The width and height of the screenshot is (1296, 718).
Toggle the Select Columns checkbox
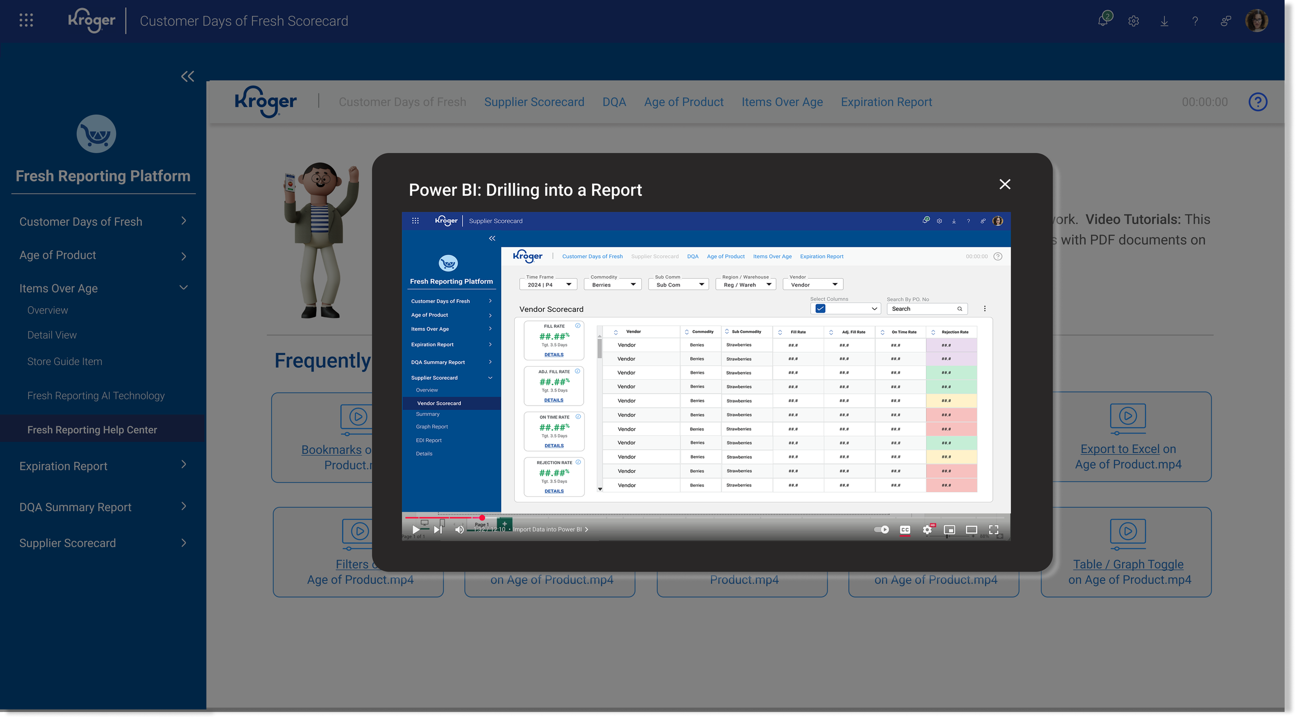click(820, 309)
